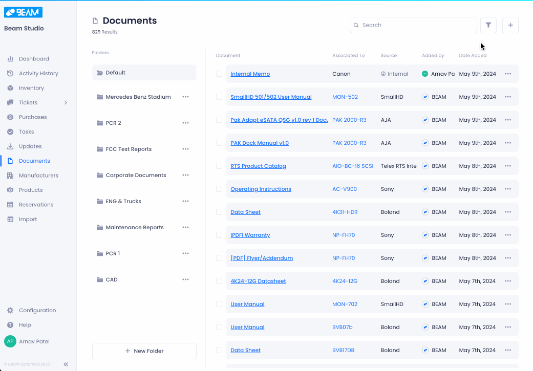Click the Configuration gear icon
Viewport: 533px width, 371px height.
click(10, 311)
